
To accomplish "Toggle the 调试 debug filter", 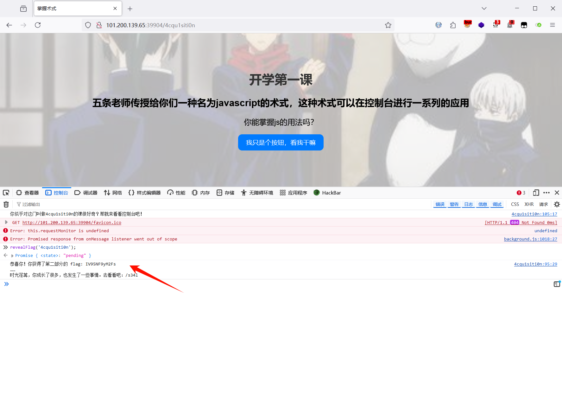I will pyautogui.click(x=497, y=204).
